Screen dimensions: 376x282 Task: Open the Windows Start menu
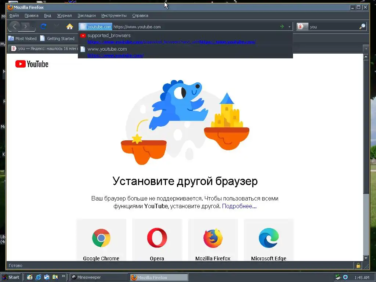tap(11, 277)
